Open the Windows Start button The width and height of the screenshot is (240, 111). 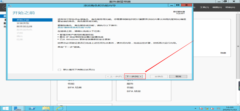(x=5, y=108)
